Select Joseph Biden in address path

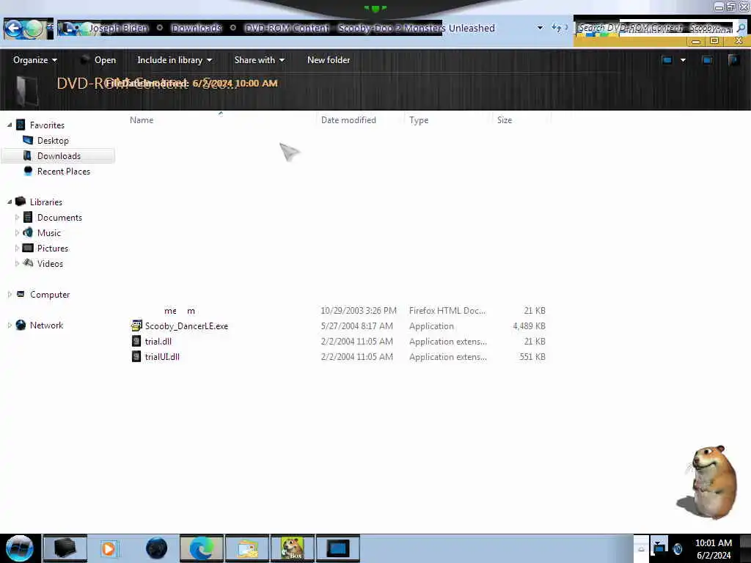[119, 29]
